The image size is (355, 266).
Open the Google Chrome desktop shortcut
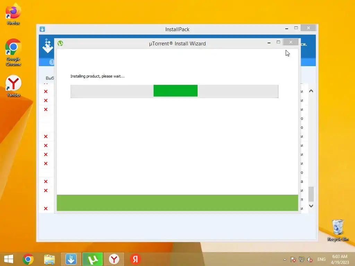[13, 52]
